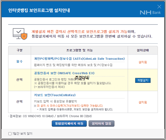
Task: Close the security program install dialog
Action: [159, 7]
